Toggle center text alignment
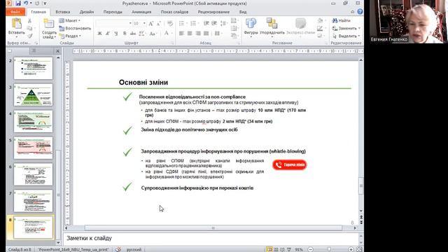 (x=190, y=34)
